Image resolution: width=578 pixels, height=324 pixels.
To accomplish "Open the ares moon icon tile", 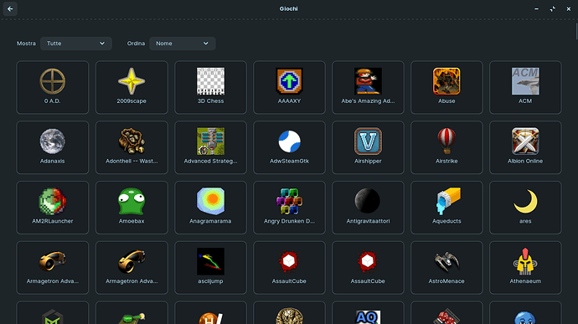I will tap(525, 208).
